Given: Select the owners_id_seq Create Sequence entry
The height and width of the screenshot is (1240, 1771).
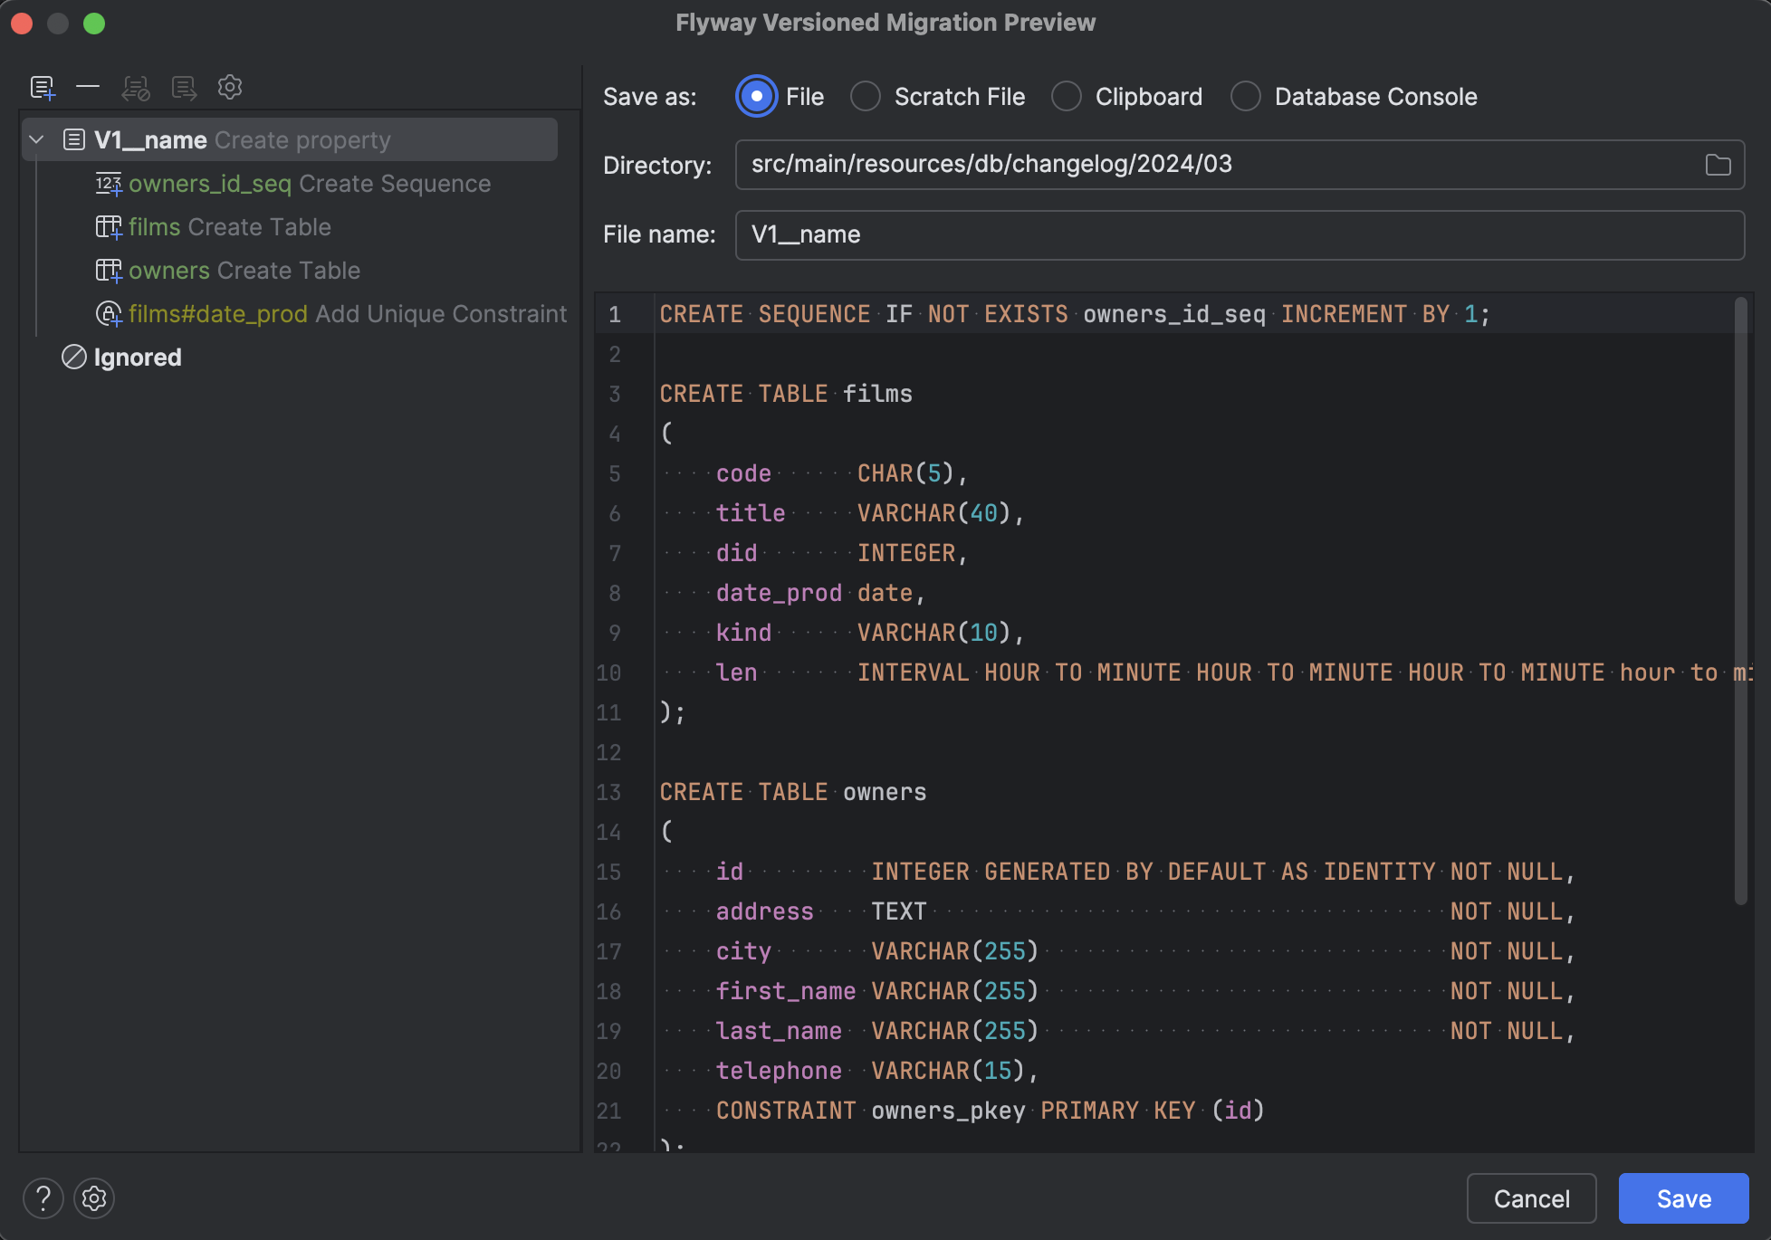Looking at the screenshot, I should pos(310,184).
